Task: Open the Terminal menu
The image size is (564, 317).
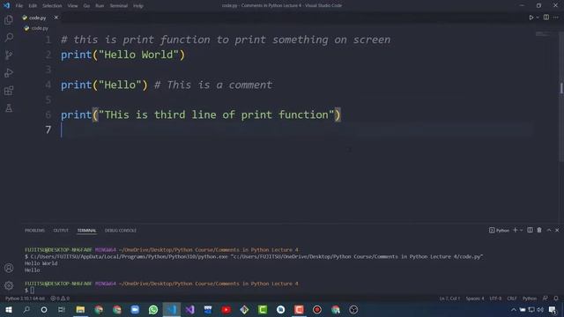Action: (118, 6)
